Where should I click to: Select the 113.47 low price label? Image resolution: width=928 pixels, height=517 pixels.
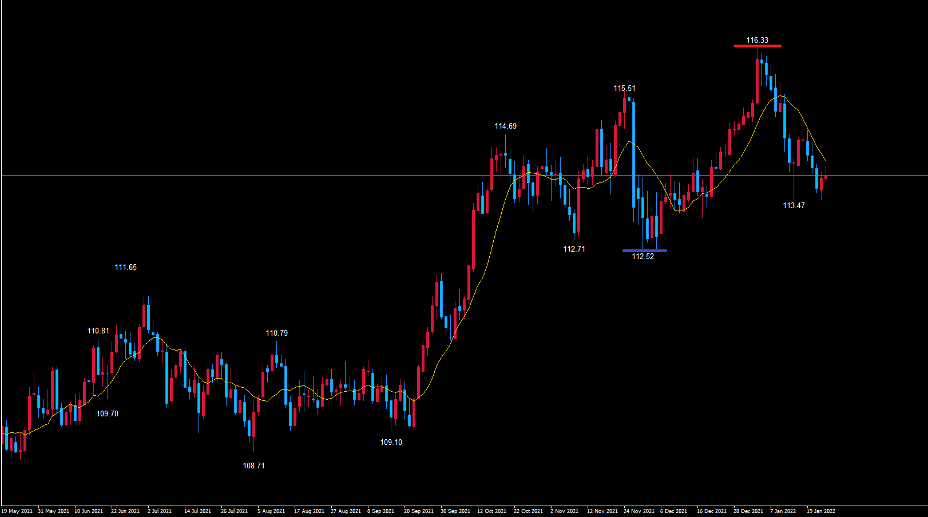point(794,205)
